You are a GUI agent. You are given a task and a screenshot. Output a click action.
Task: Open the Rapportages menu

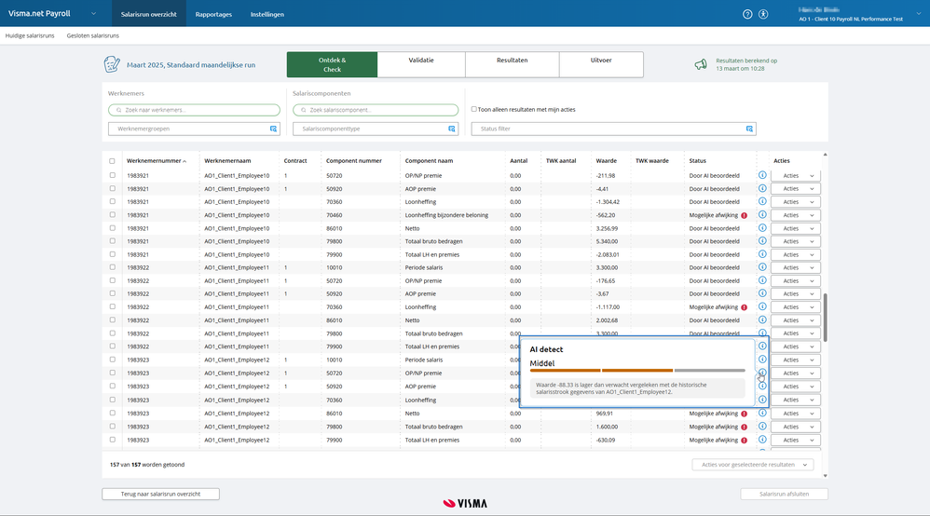[x=213, y=14]
